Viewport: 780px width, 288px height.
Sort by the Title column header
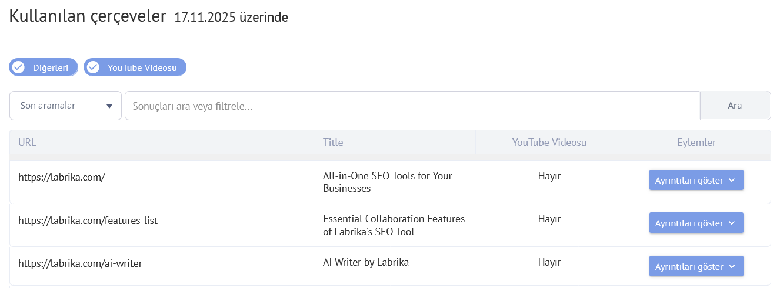(333, 143)
